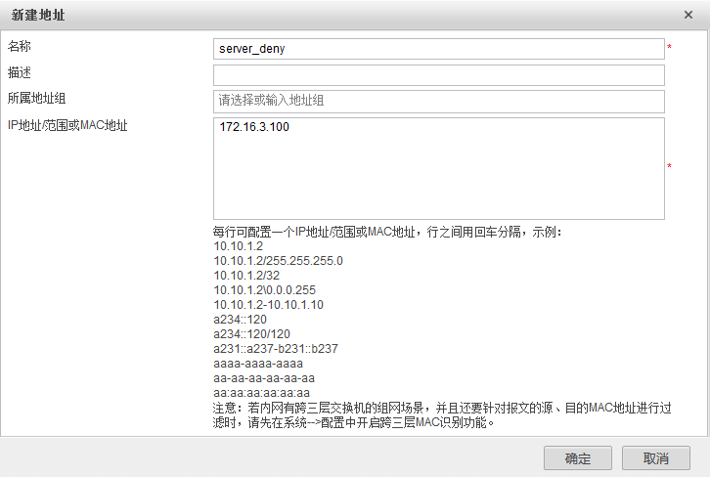Screen dimensions: 710x477
Task: Click the example line aa:aa:aa:aa:aa:aa
Action: coord(262,393)
